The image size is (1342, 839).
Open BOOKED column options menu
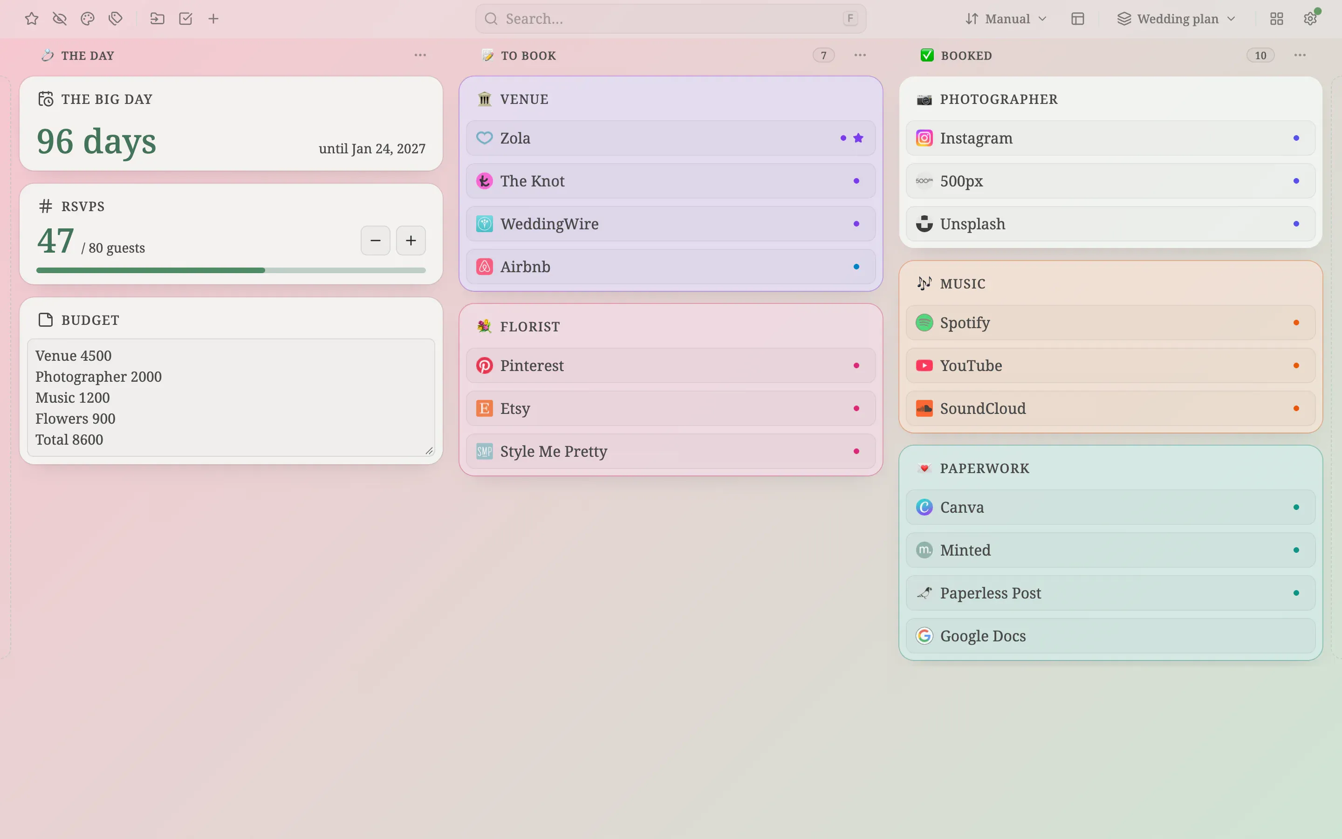(x=1300, y=55)
